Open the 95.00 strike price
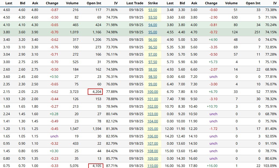Image resolution: width=279 pixels, height=168 pixels. point(153,32)
